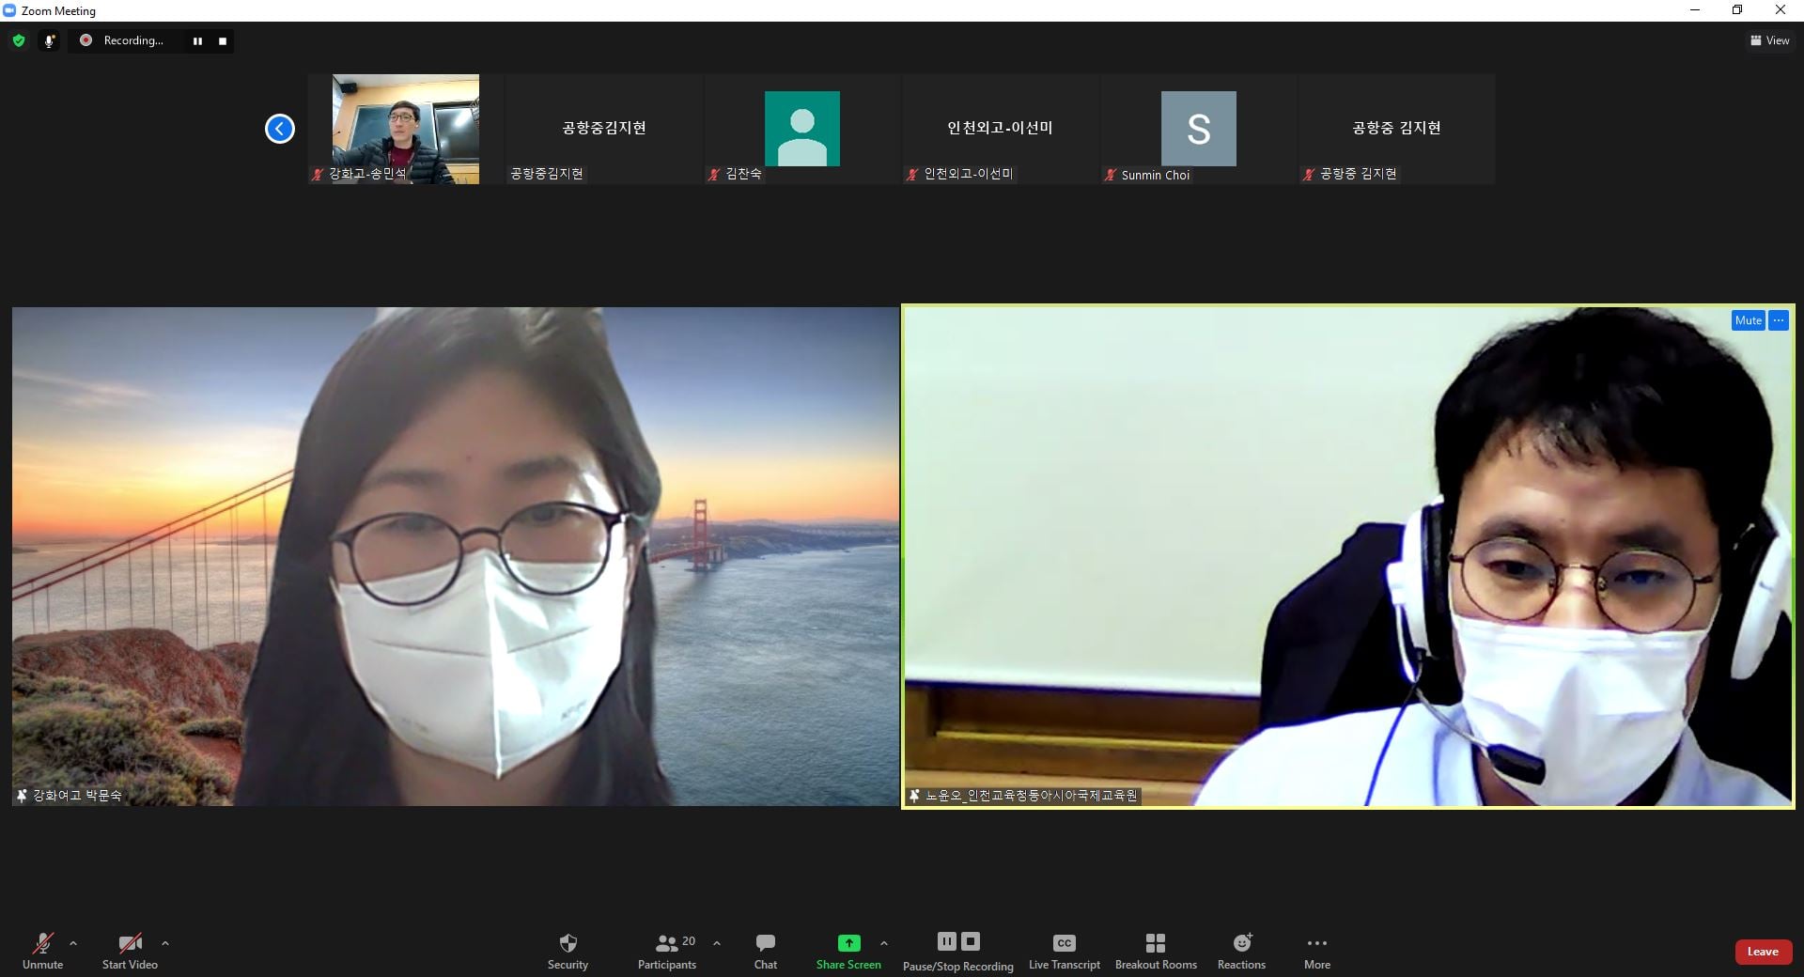Open the Participants panel

[x=667, y=943]
